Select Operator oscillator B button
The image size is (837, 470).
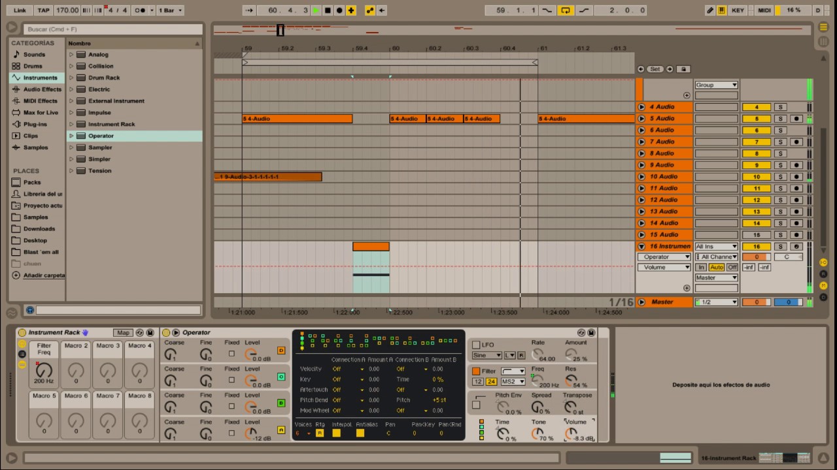(x=281, y=403)
